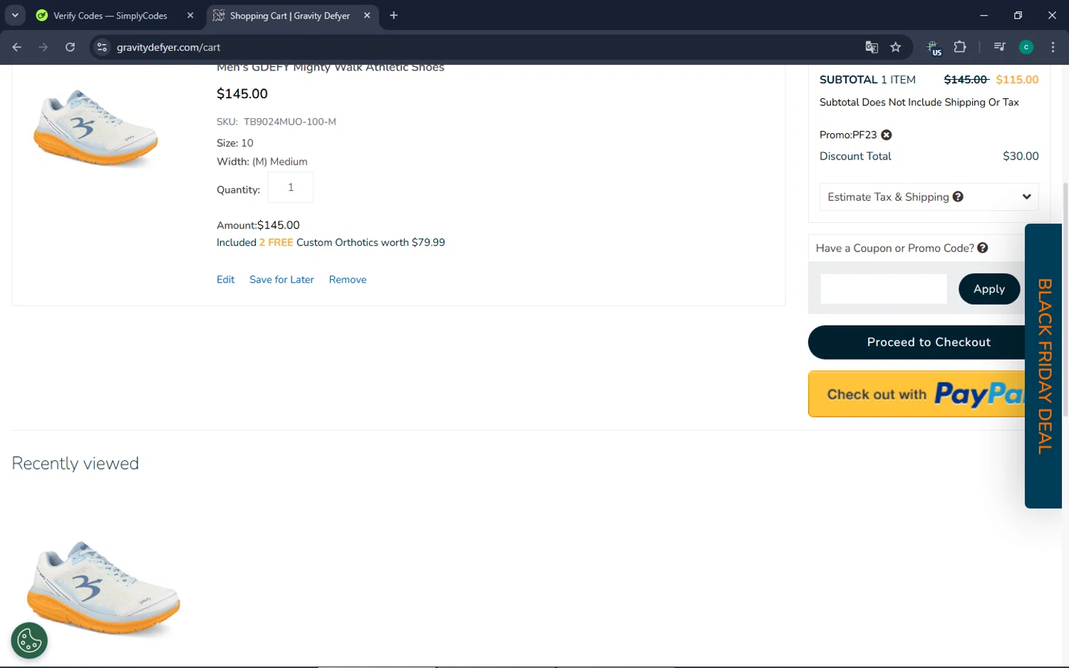1069x668 pixels.
Task: Click the struck-through $145.00 subtotal
Action: 966,80
